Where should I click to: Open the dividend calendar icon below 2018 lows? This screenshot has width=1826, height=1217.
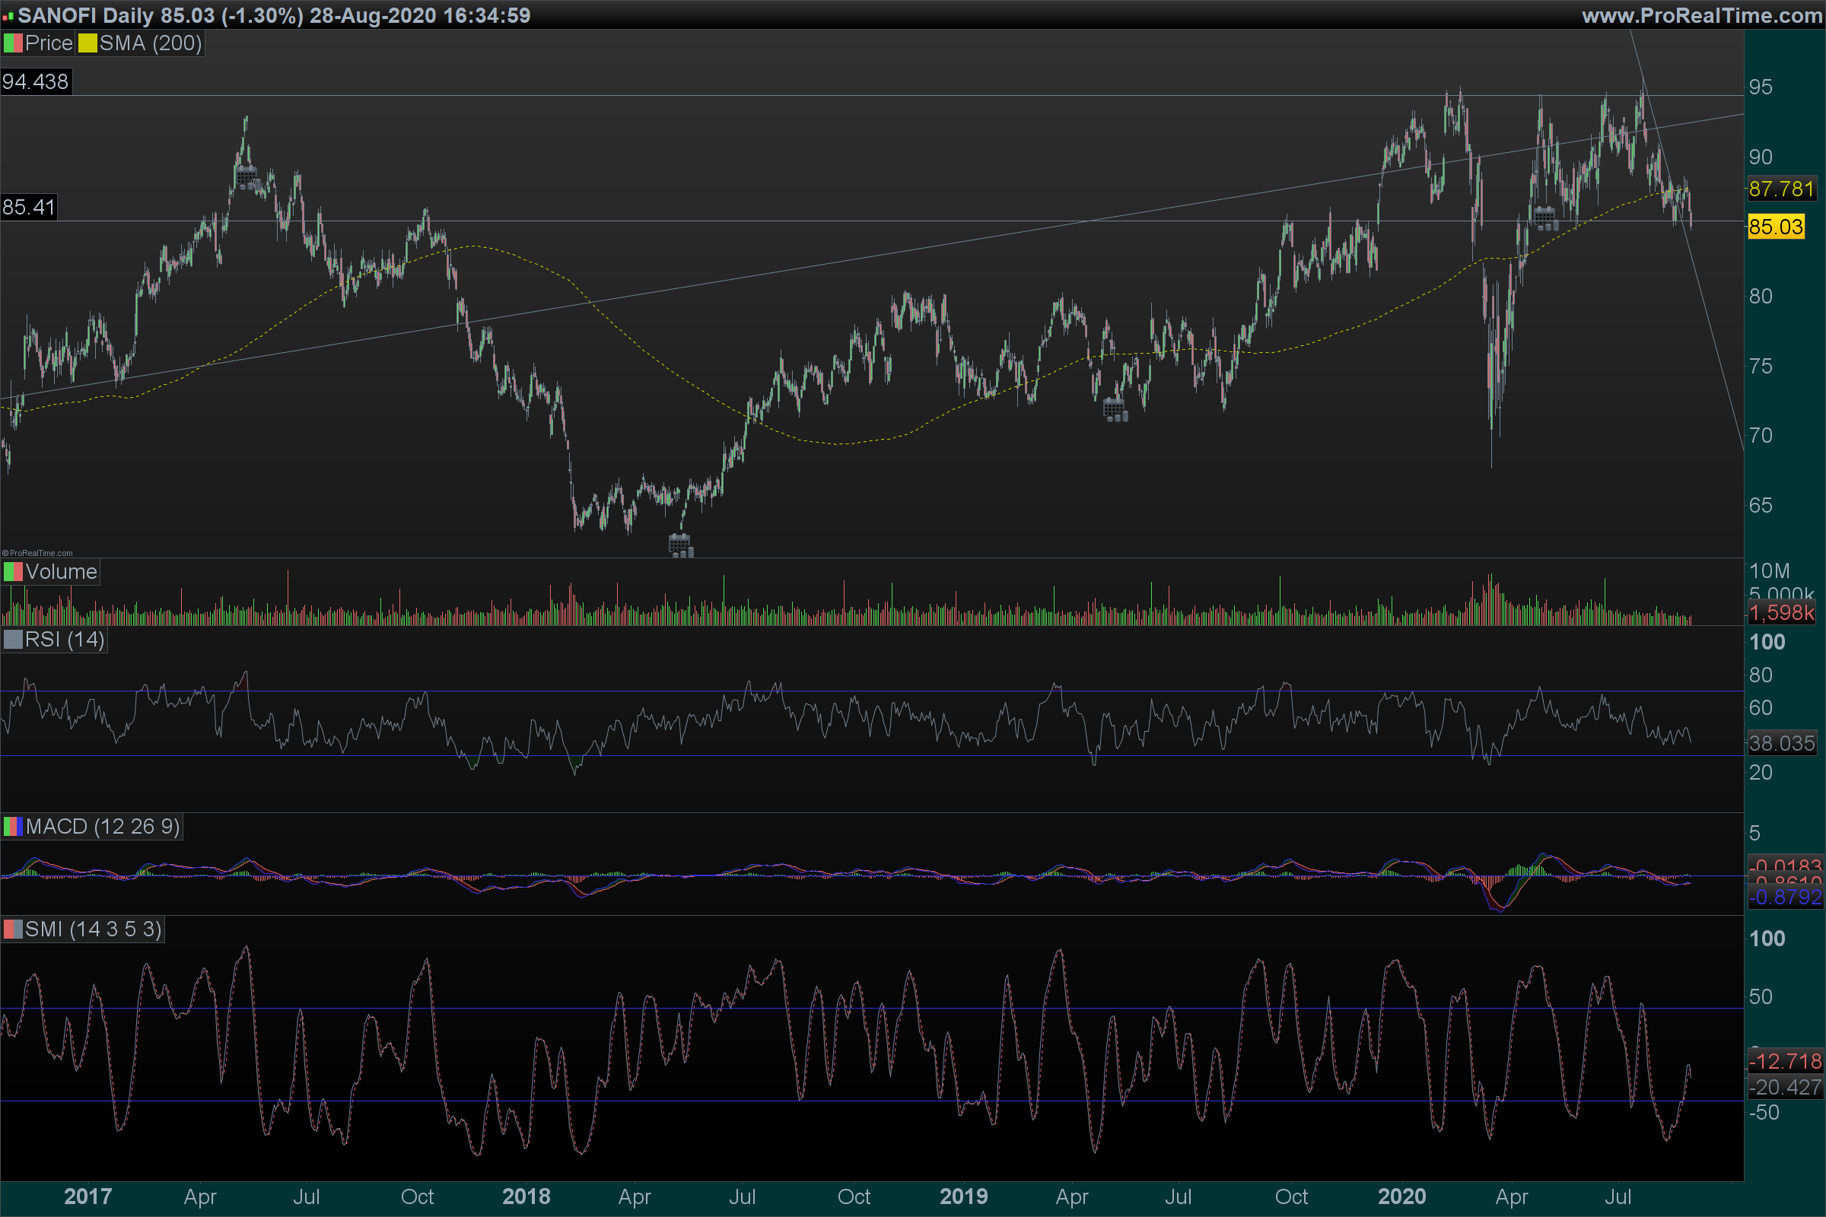(x=680, y=545)
